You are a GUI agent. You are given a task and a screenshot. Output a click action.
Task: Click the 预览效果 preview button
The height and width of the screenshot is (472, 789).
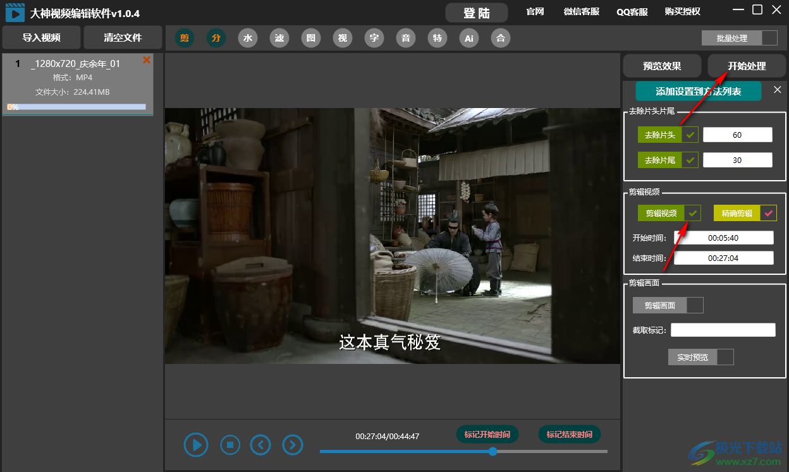662,66
